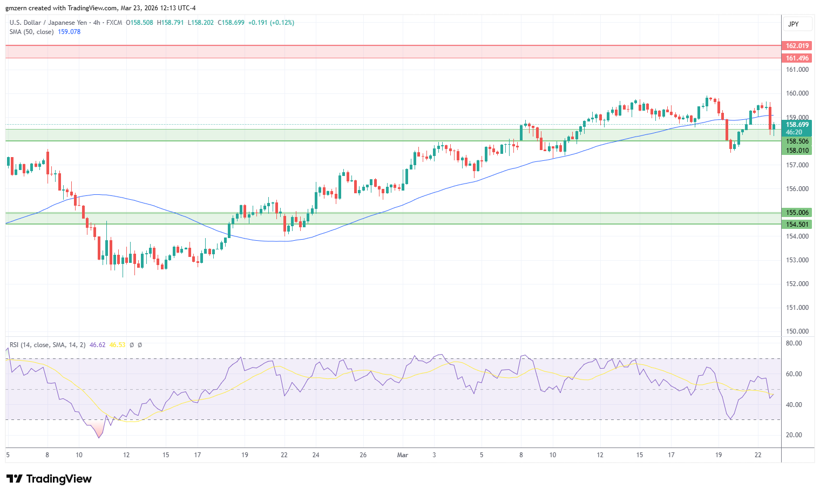This screenshot has width=820, height=495.
Task: Select the 155.006 green price label
Action: point(797,213)
